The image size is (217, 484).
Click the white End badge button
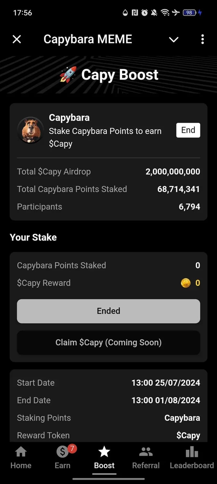pyautogui.click(x=188, y=130)
